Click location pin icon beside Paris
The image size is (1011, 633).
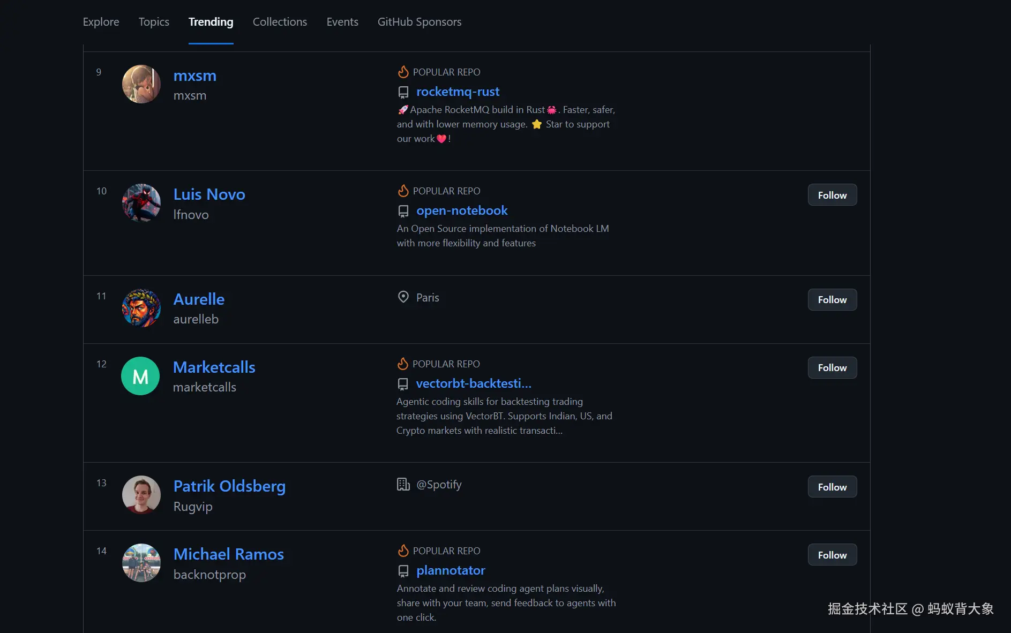pos(403,297)
